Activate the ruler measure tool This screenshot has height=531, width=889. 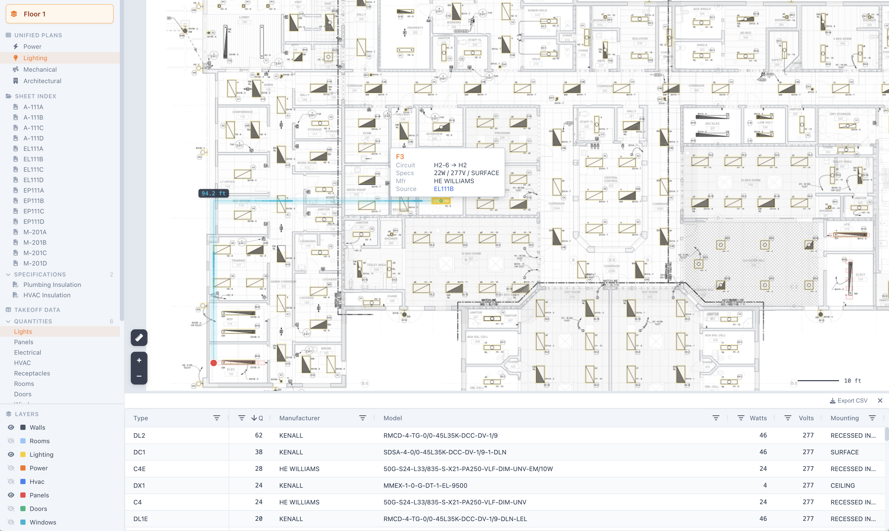(x=139, y=337)
